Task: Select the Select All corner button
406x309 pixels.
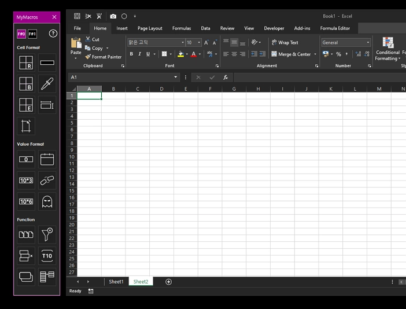Action: click(x=73, y=89)
